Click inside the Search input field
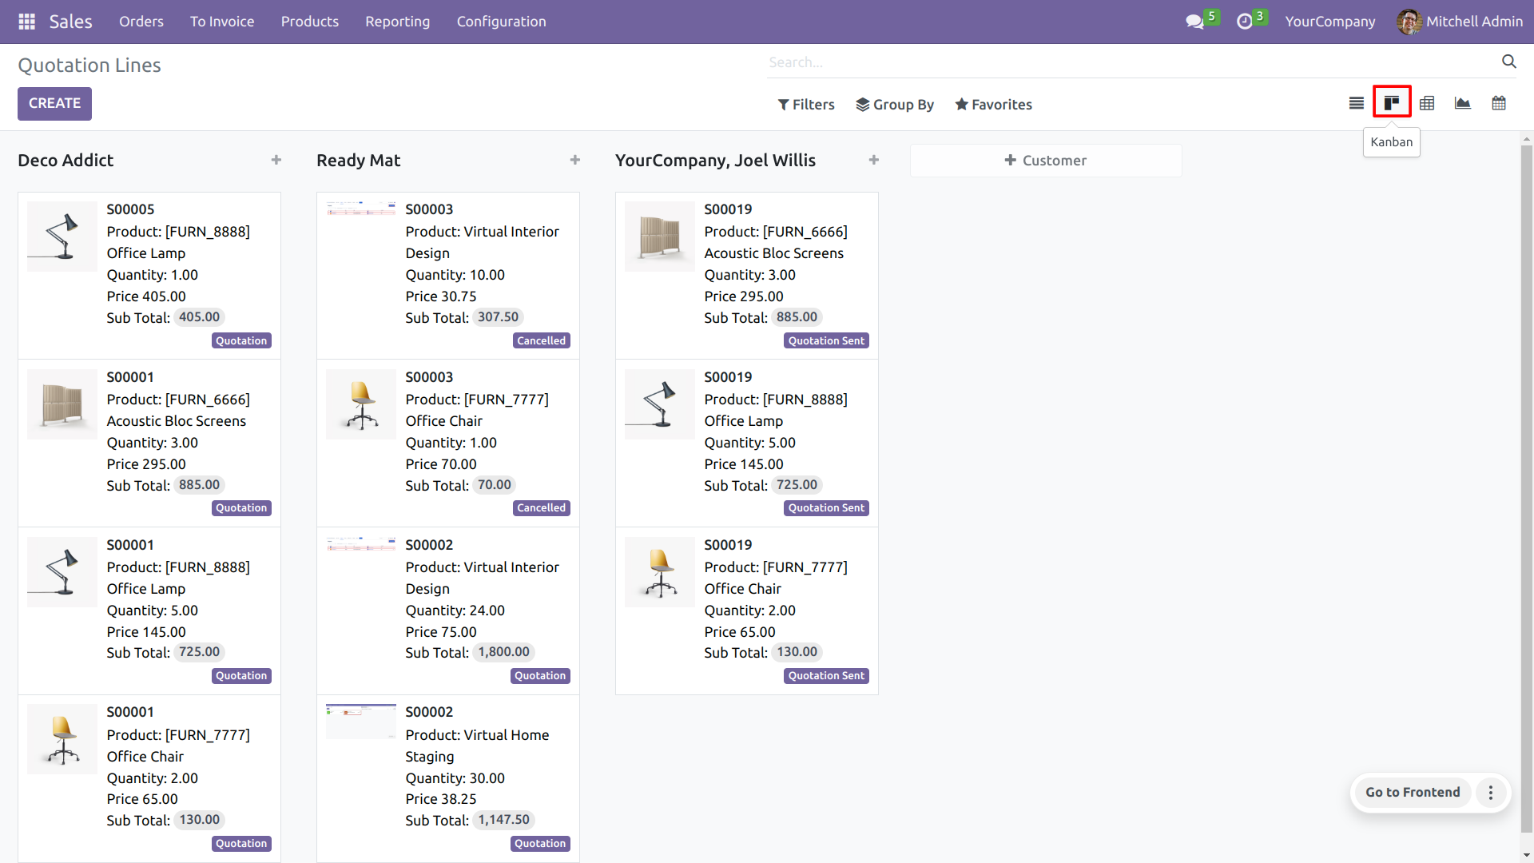Image resolution: width=1534 pixels, height=863 pixels. point(1119,62)
